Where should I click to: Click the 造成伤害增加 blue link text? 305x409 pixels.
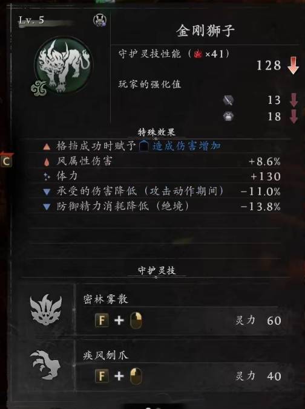tap(186, 146)
